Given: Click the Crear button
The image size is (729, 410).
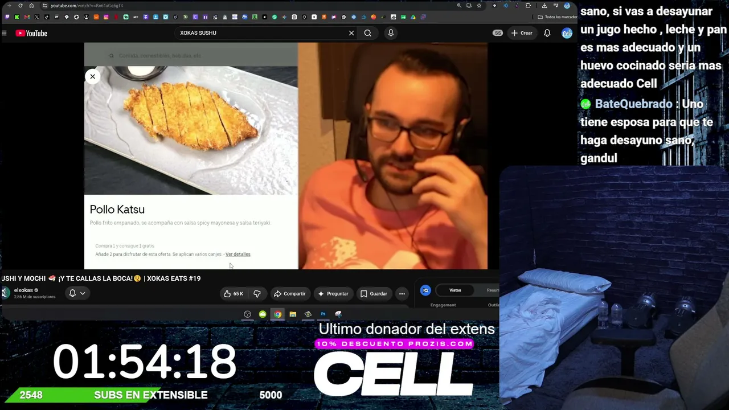Looking at the screenshot, I should [x=522, y=33].
